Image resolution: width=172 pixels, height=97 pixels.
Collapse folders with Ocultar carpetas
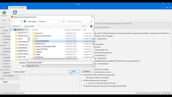18,72
